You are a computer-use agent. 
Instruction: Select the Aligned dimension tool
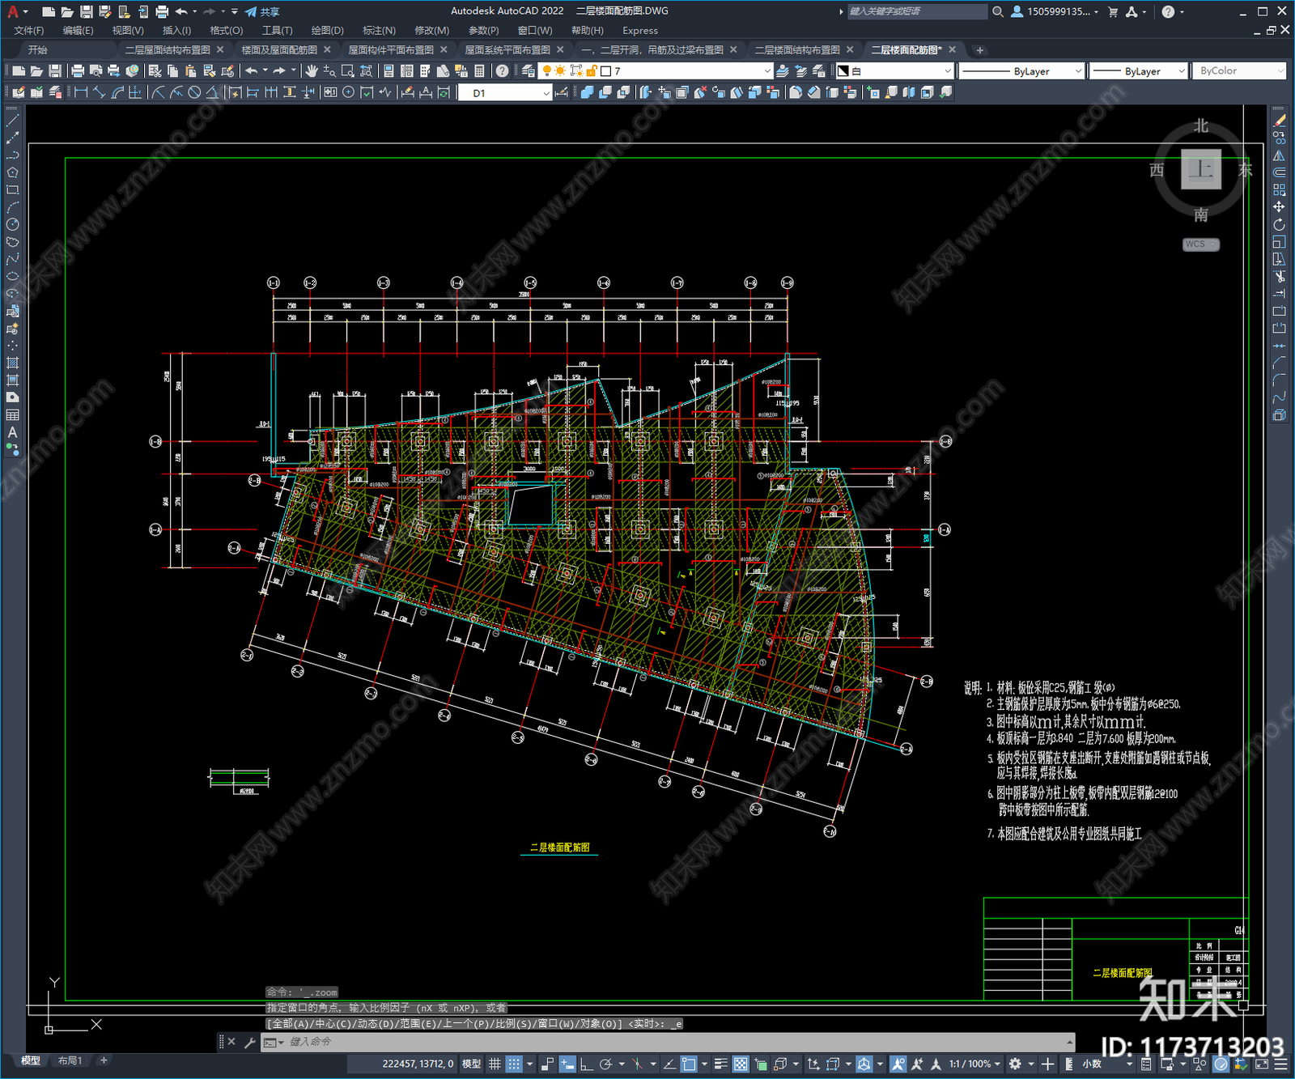coord(100,92)
